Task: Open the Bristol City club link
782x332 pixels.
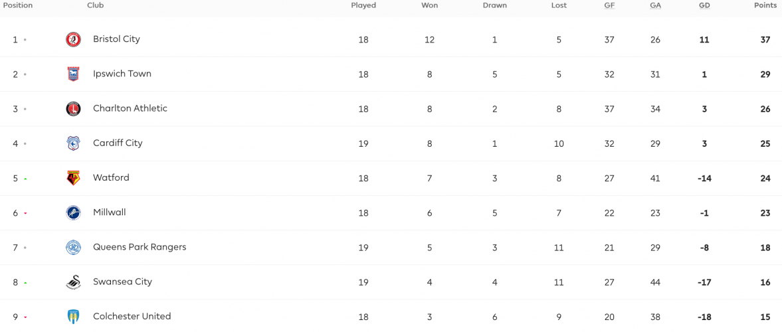Action: pos(116,39)
